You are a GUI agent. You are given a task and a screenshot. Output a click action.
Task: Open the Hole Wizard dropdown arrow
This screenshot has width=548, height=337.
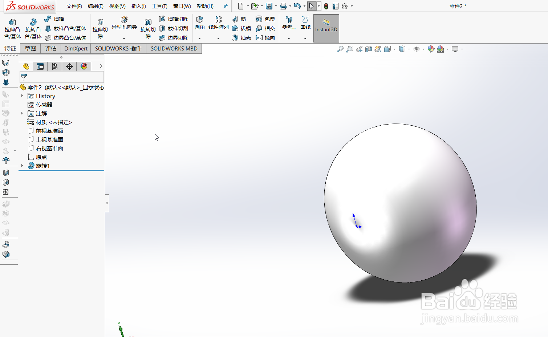click(124, 38)
